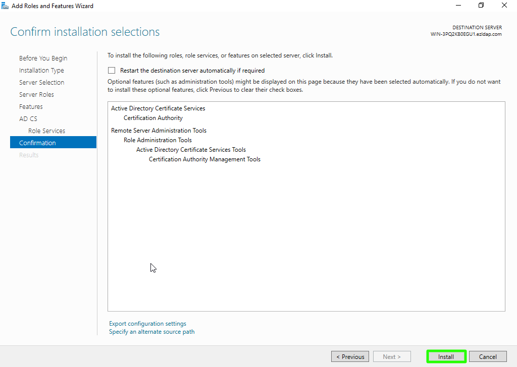Screen dimensions: 517x367
Task: Select the highlighted Confirmation step
Action: pos(37,143)
